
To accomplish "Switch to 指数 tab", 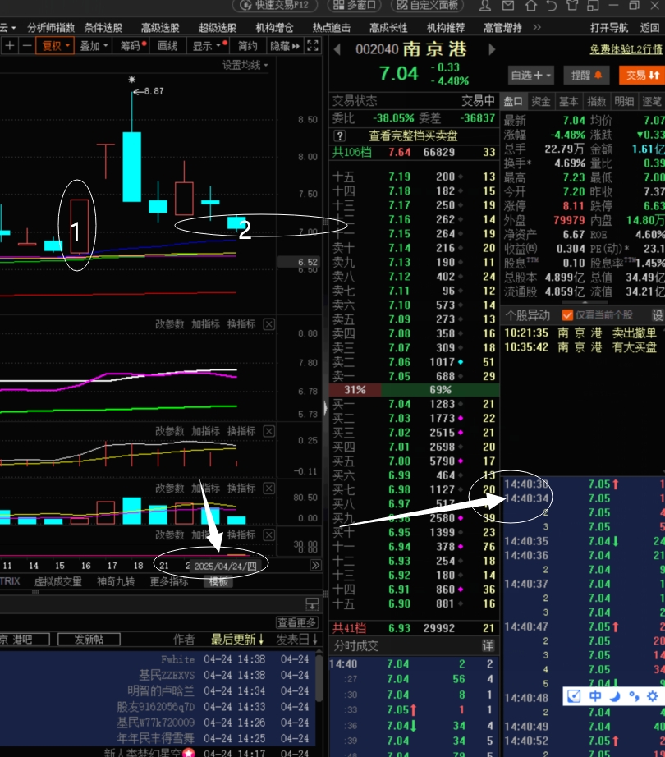I will (x=597, y=101).
